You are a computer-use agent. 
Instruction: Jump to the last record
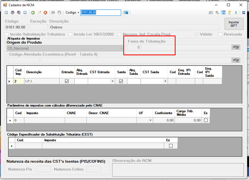click(x=25, y=12)
